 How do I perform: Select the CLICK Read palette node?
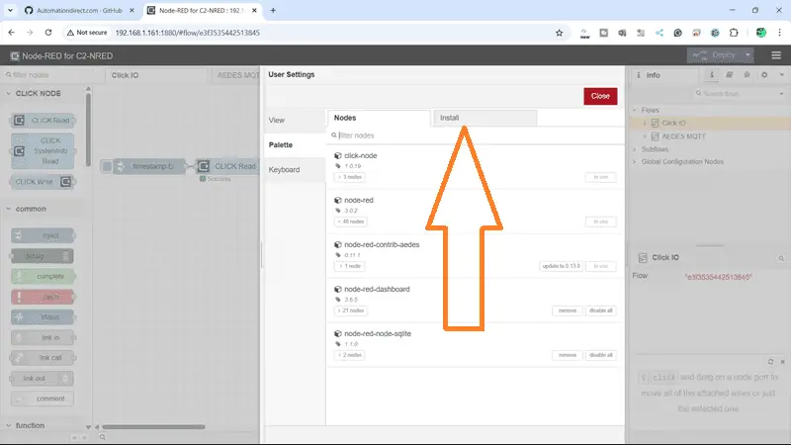pos(43,120)
